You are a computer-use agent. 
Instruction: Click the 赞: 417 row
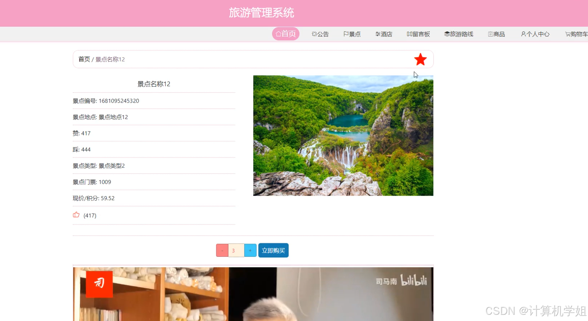tap(154, 133)
